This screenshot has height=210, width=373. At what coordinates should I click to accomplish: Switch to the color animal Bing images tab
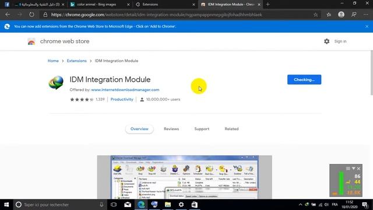coord(100,5)
